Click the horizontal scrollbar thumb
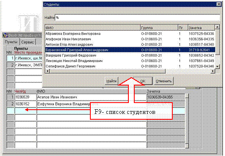Viewport: 225px width, 156px height. coord(107,71)
